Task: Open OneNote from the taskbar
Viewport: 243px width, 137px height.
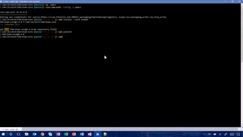Action: coord(58,134)
